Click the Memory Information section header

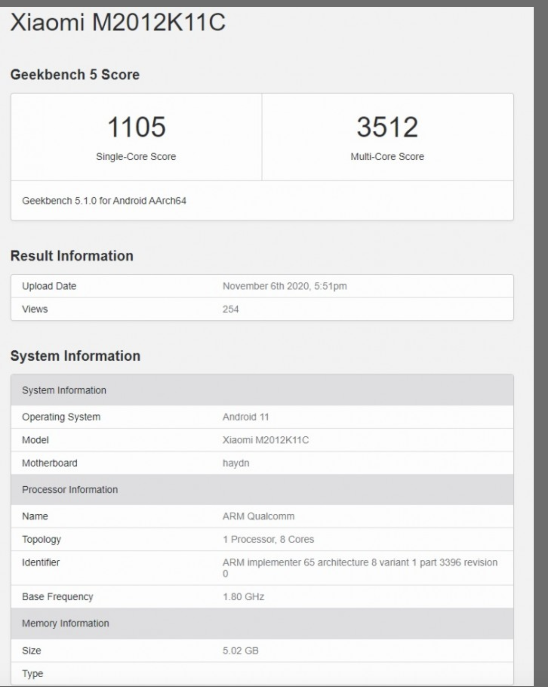click(262, 623)
